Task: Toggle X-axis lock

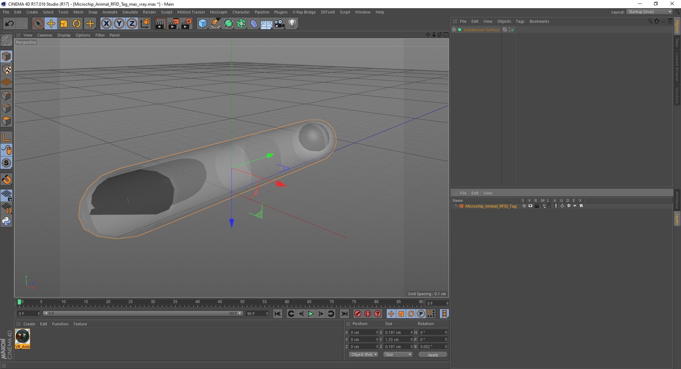Action: [x=106, y=24]
